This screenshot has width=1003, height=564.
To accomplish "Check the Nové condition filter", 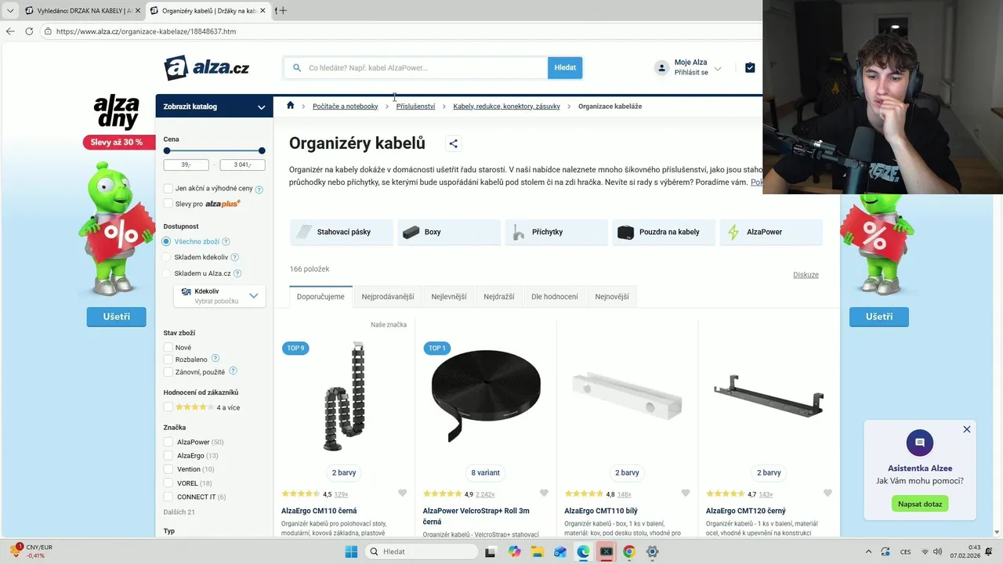I will coord(168,347).
